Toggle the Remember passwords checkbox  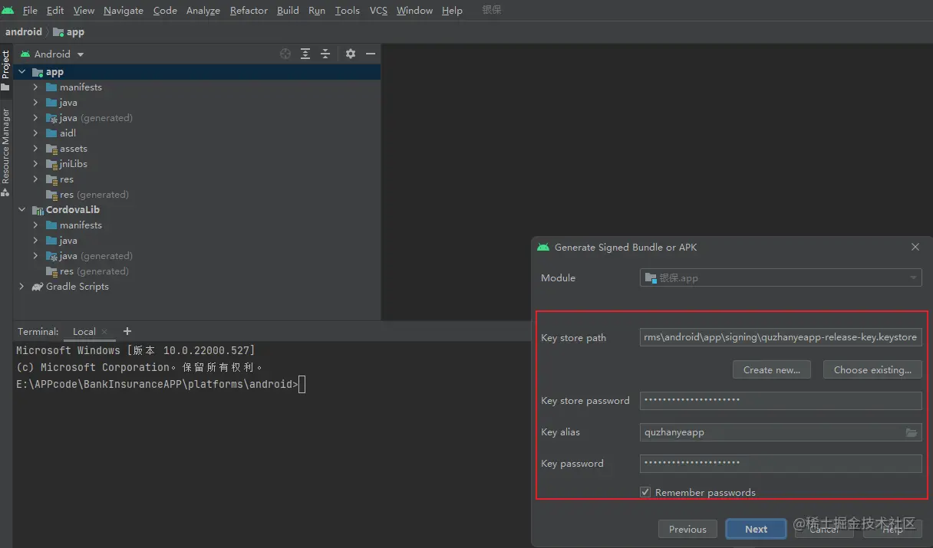pos(645,492)
